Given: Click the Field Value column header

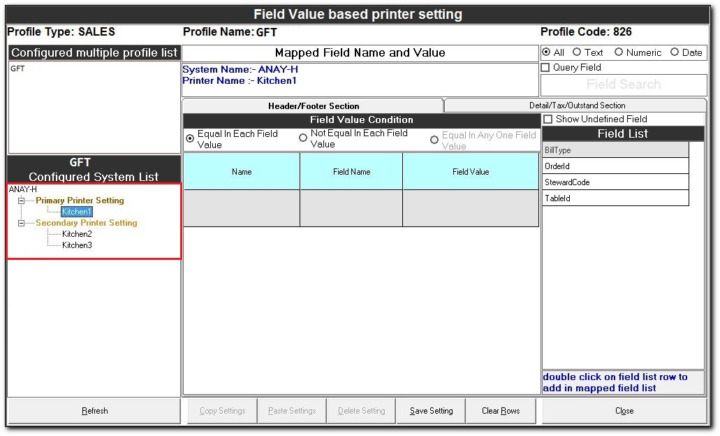Looking at the screenshot, I should click(471, 172).
